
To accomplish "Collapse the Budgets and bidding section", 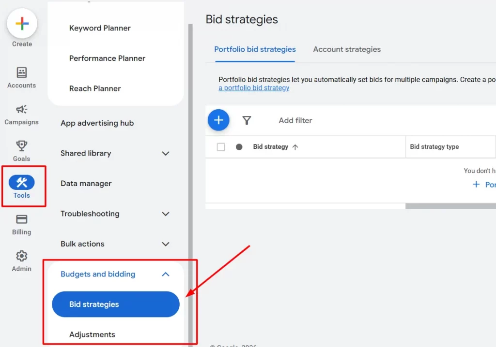I will (166, 274).
